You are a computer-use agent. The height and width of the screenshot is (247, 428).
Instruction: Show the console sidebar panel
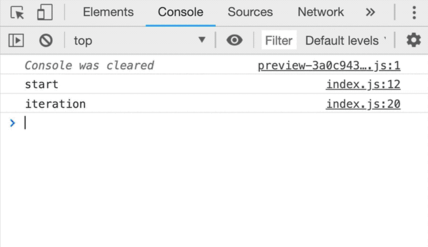(x=16, y=40)
